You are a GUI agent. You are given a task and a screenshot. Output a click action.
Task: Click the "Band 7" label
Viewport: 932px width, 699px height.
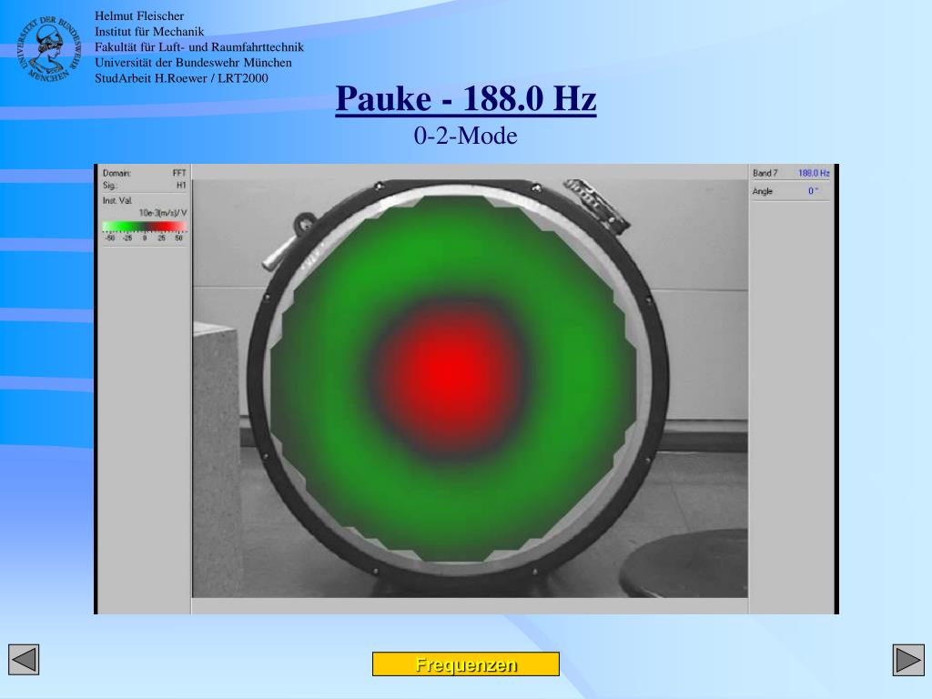765,173
